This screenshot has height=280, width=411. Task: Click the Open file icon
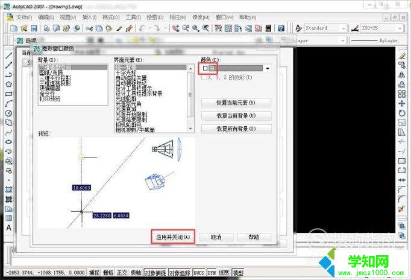[x=24, y=28]
